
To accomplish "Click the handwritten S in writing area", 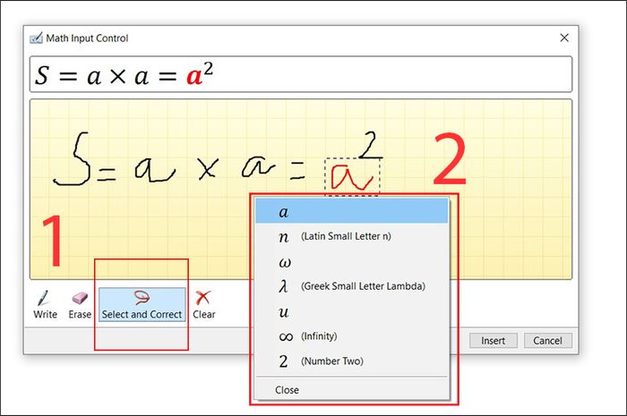I will click(72, 159).
